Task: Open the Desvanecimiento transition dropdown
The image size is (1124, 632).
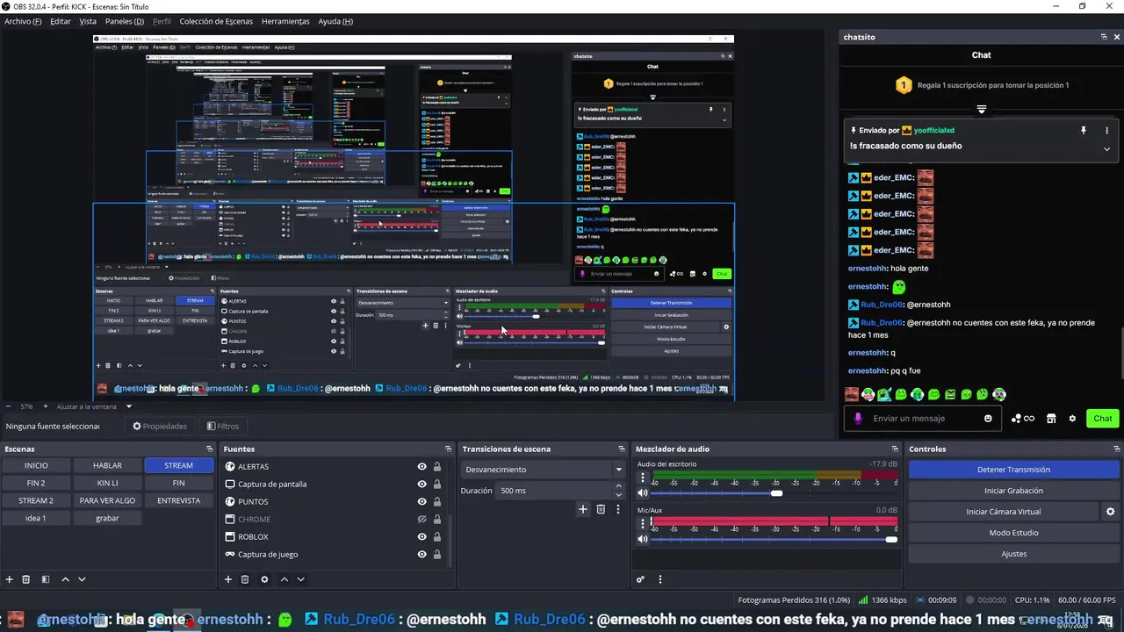Action: (x=618, y=470)
